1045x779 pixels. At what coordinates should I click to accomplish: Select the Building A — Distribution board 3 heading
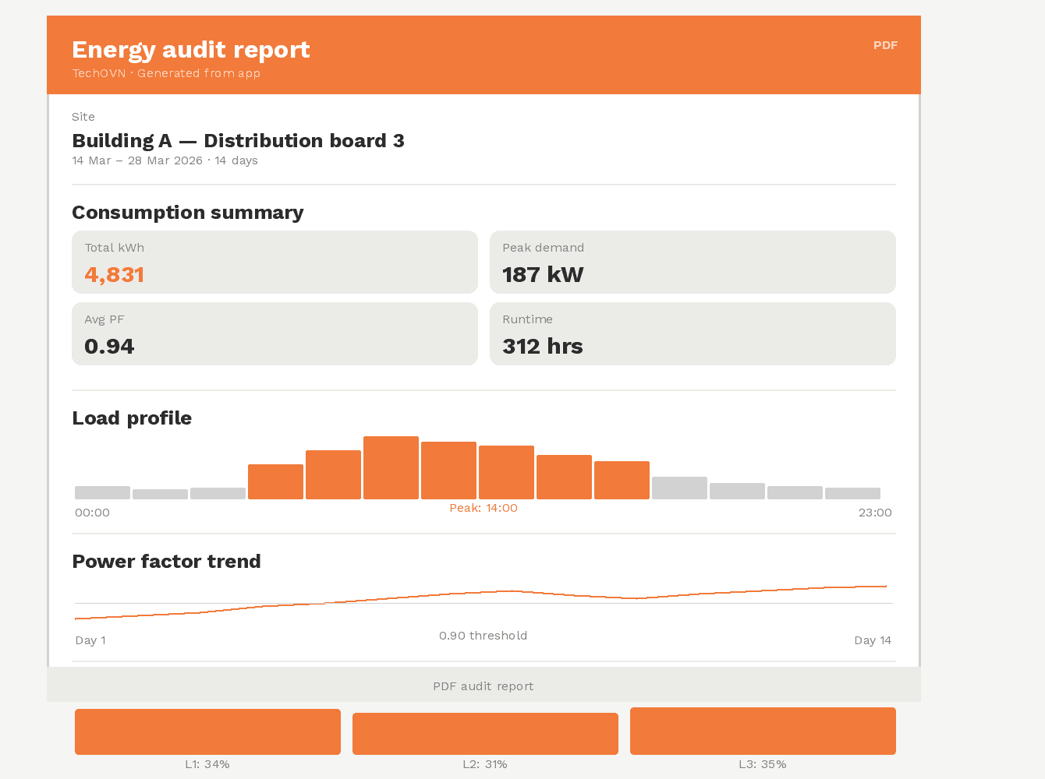click(238, 141)
